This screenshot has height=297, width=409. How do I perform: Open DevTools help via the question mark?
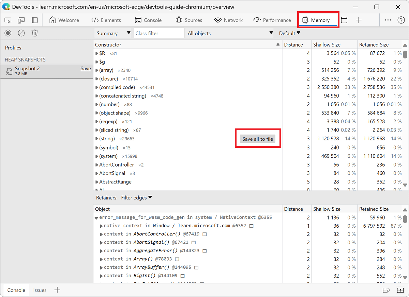click(401, 20)
